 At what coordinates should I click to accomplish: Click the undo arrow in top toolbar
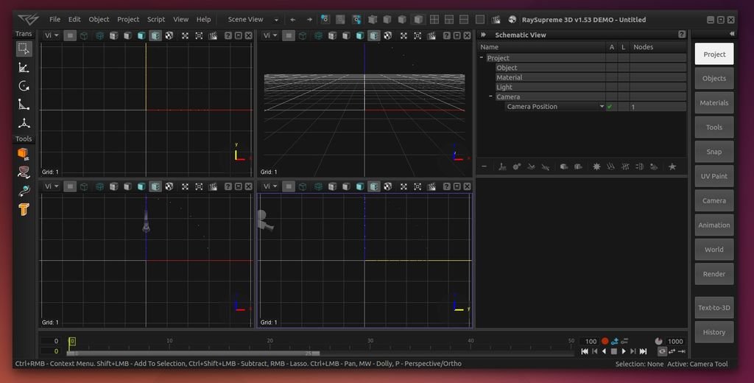click(x=292, y=19)
